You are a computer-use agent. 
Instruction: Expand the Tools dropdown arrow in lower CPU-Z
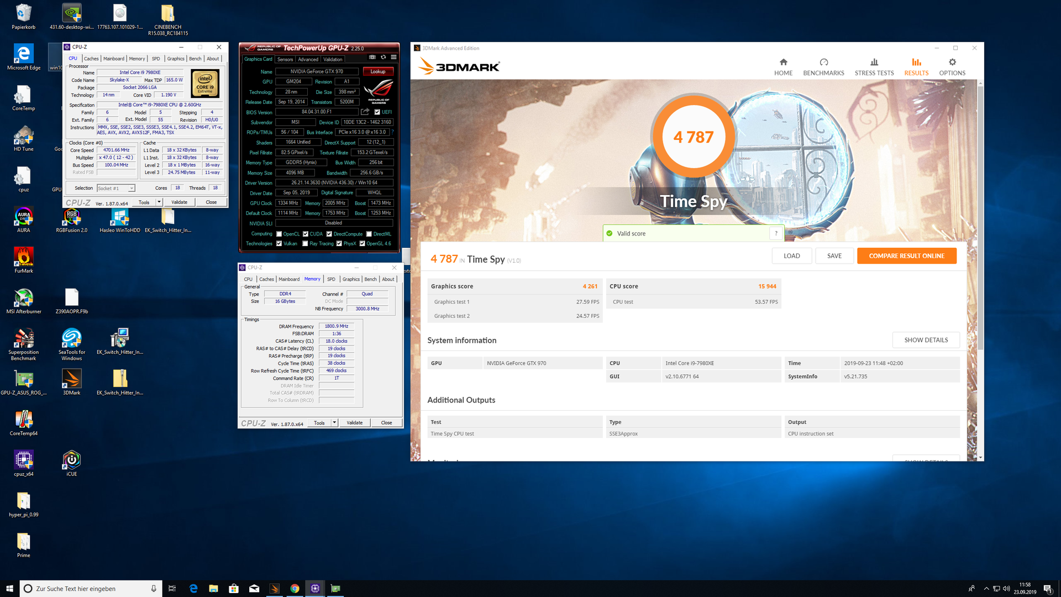[x=334, y=423]
